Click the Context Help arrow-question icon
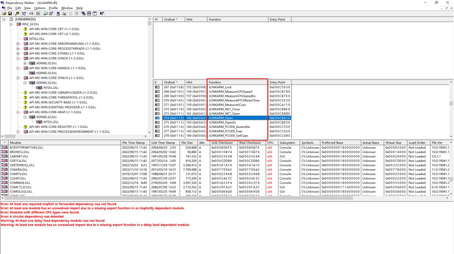The width and height of the screenshot is (454, 254). (102, 13)
